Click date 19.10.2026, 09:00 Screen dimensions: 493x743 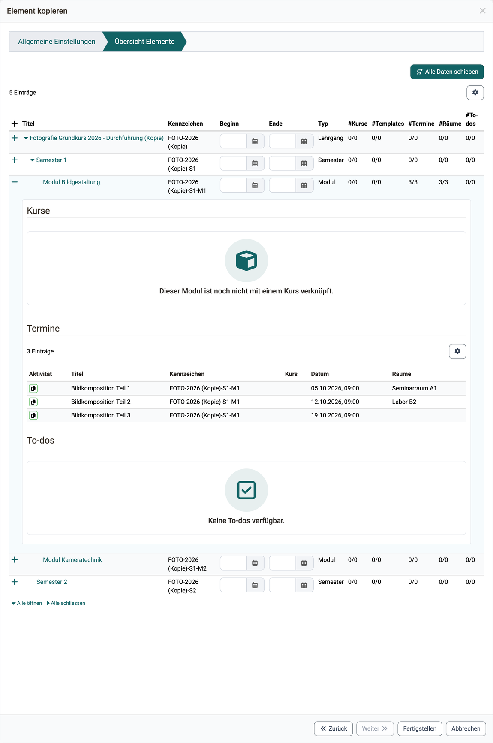(x=335, y=415)
